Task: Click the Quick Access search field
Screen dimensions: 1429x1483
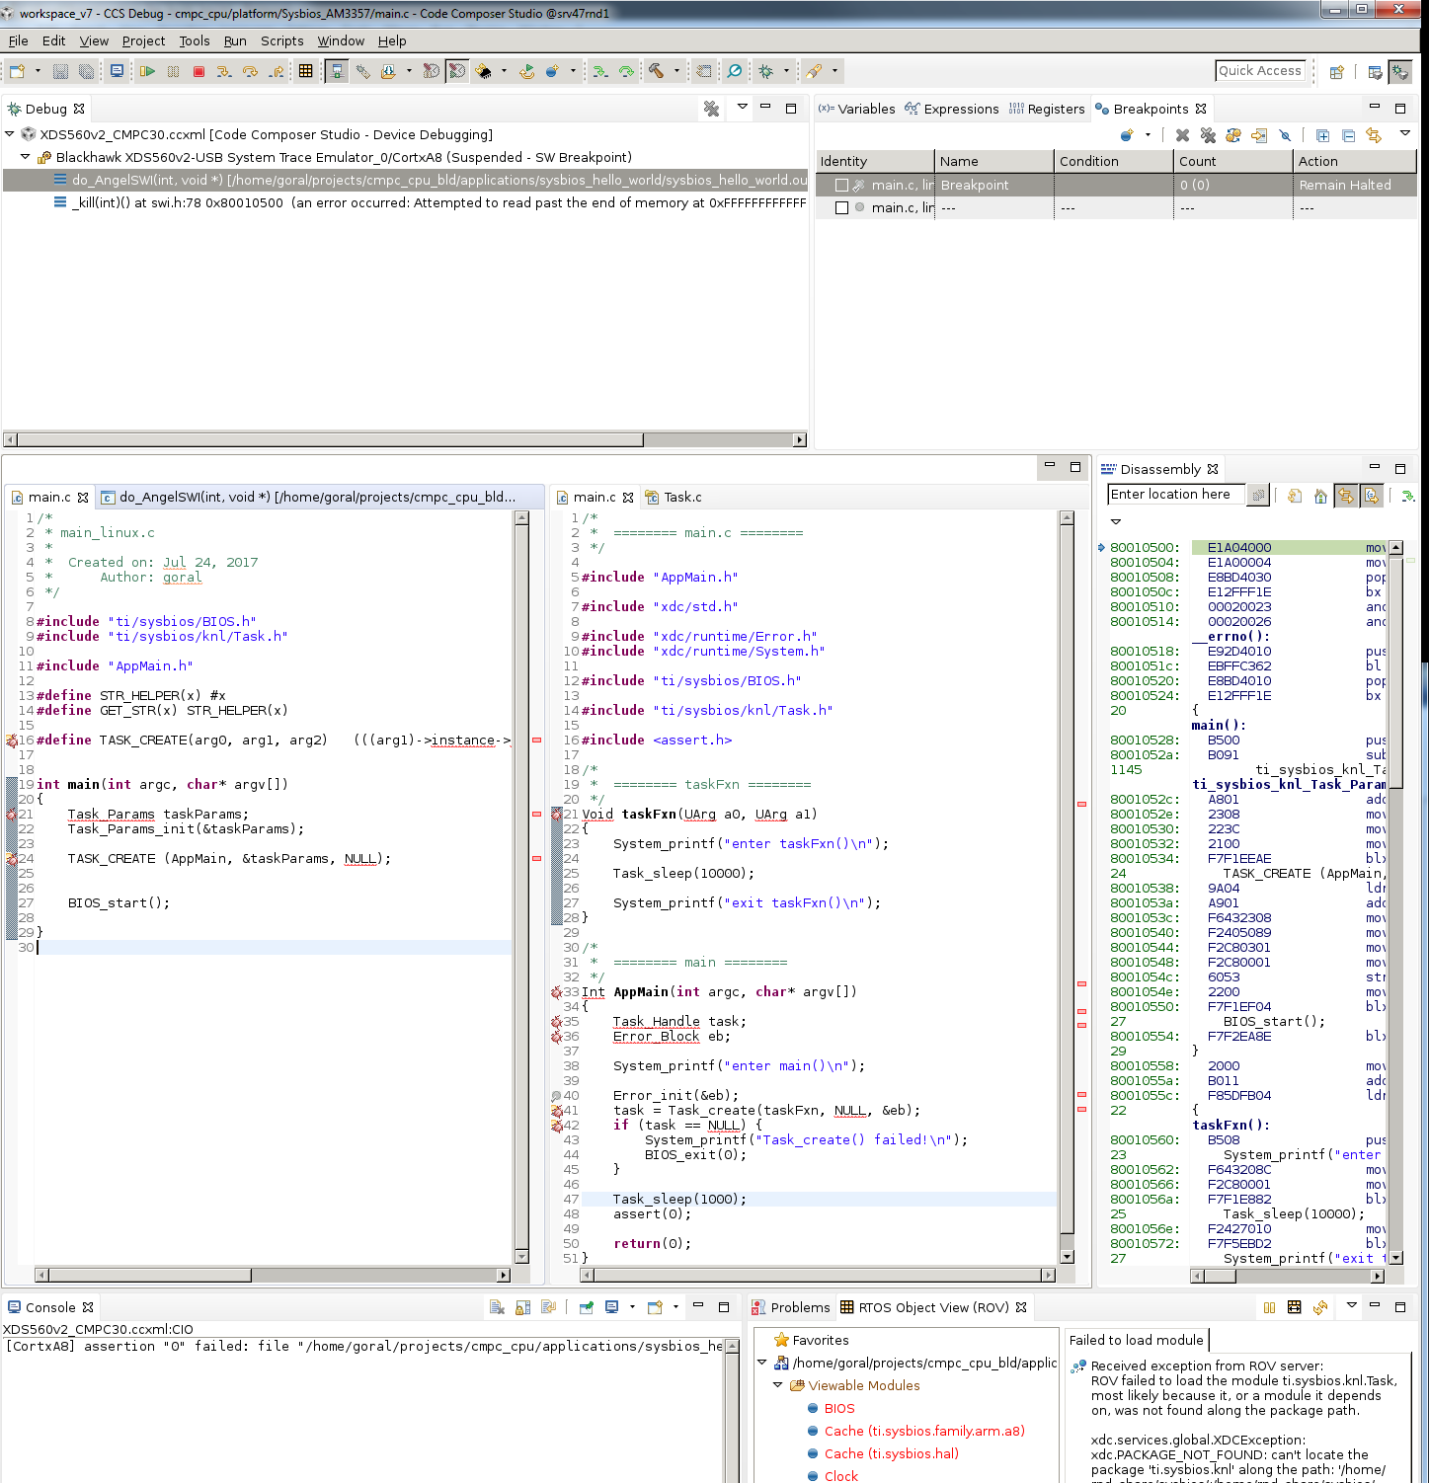Action: tap(1260, 71)
